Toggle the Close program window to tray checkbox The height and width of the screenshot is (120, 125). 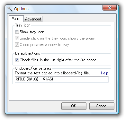pos(17,45)
